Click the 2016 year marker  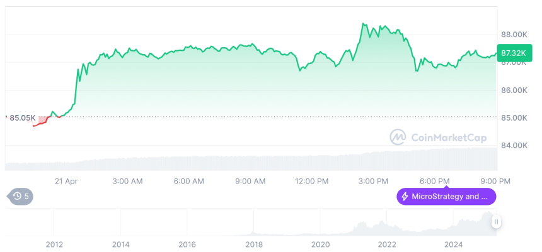(x=187, y=244)
